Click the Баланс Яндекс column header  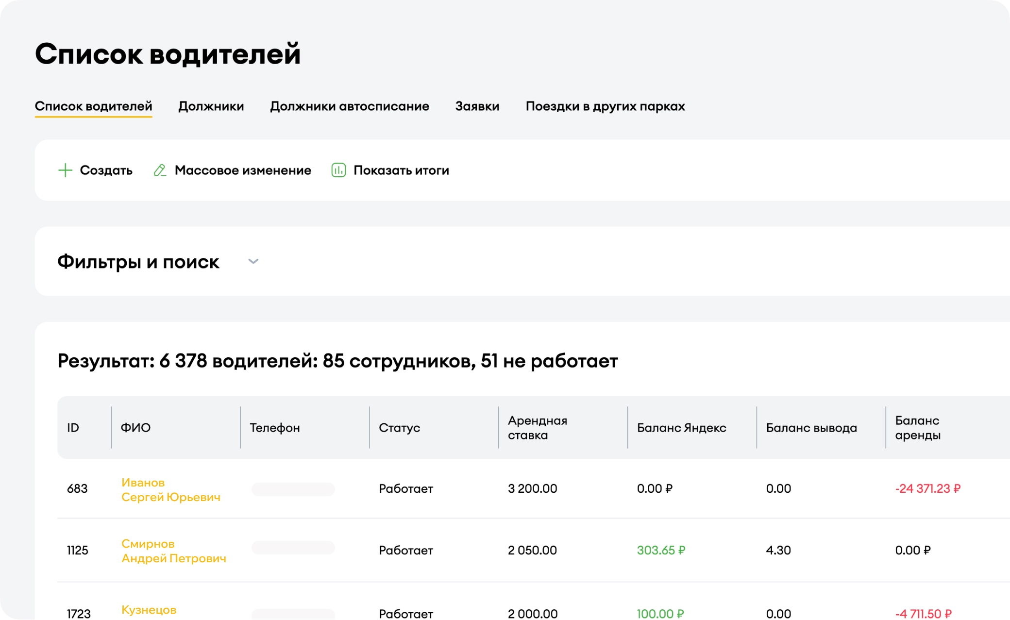[681, 428]
